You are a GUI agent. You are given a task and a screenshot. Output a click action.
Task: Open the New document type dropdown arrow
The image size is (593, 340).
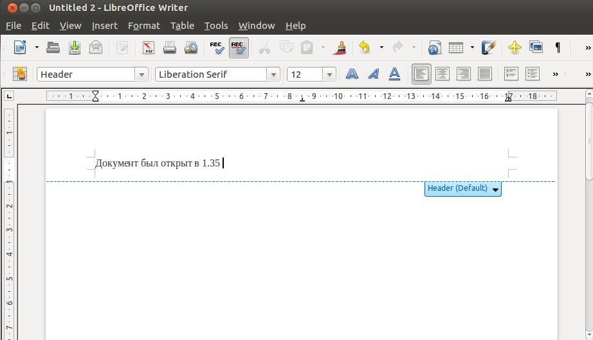pyautogui.click(x=37, y=48)
